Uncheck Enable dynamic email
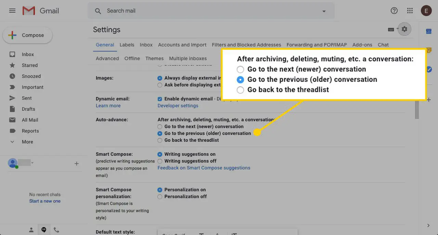438x235 pixels. tap(159, 99)
